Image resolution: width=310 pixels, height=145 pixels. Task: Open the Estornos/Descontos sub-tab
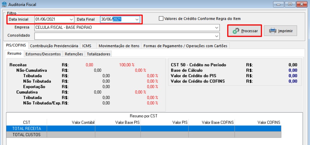click(x=43, y=54)
